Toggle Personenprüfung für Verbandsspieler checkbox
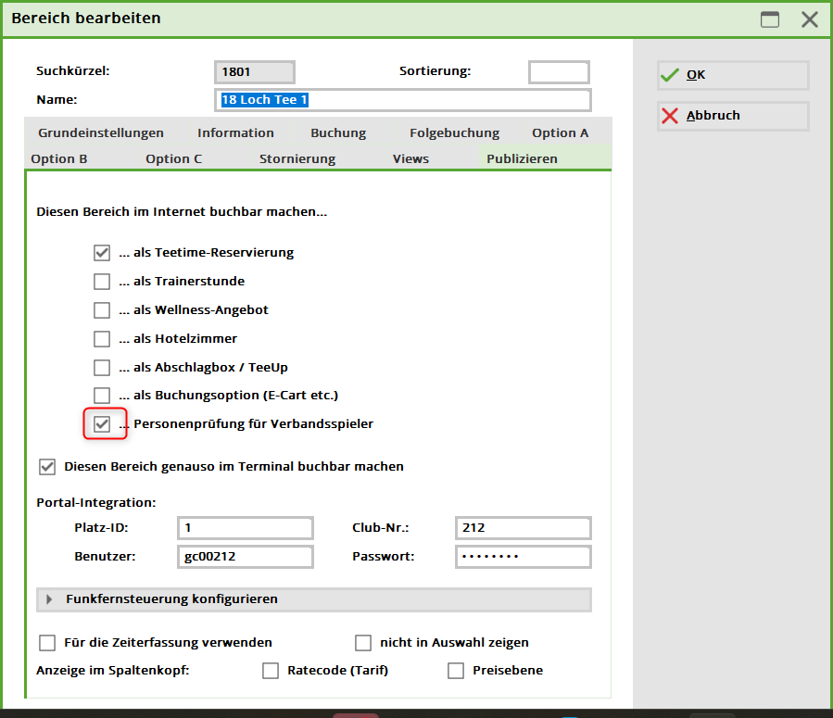 pos(102,424)
